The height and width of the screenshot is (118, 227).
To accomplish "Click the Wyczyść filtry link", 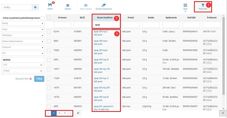I will (x=22, y=79).
